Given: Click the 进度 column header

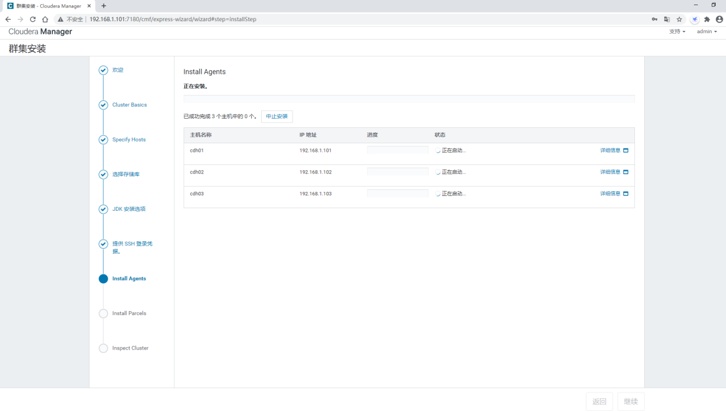Looking at the screenshot, I should 372,135.
